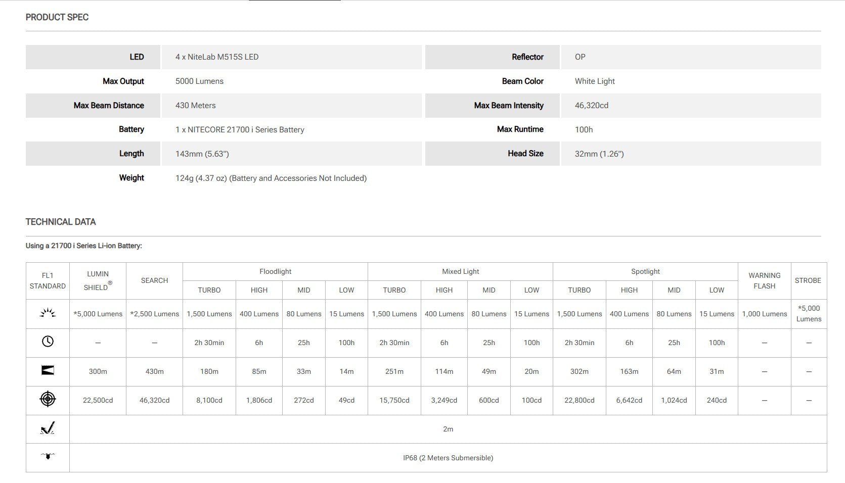Click the "1,024cd" spotlight mid cell
Viewport: 845px width, 483px height.
(674, 400)
